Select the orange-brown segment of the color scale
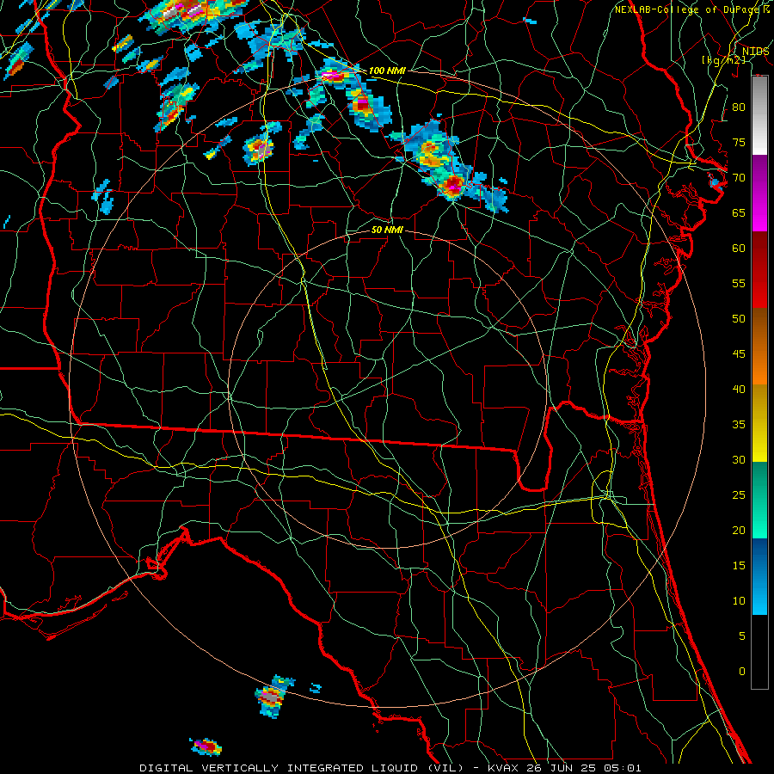The height and width of the screenshot is (774, 774). (759, 347)
